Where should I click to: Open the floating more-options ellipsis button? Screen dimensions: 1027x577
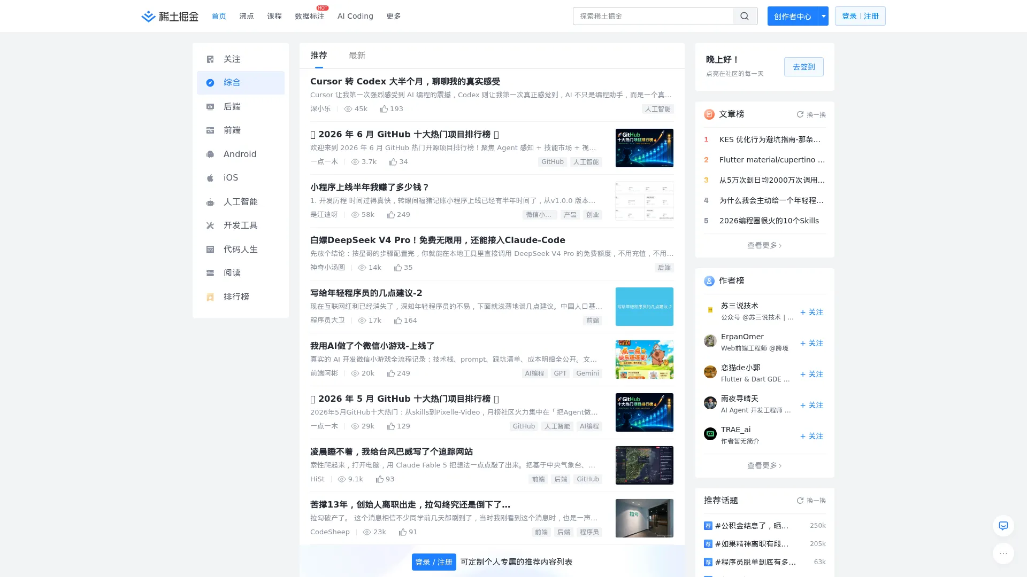(x=1003, y=553)
